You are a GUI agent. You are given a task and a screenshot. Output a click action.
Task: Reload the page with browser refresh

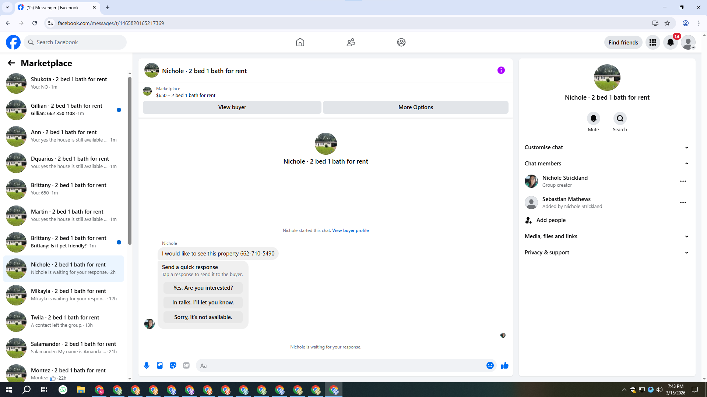pos(35,23)
